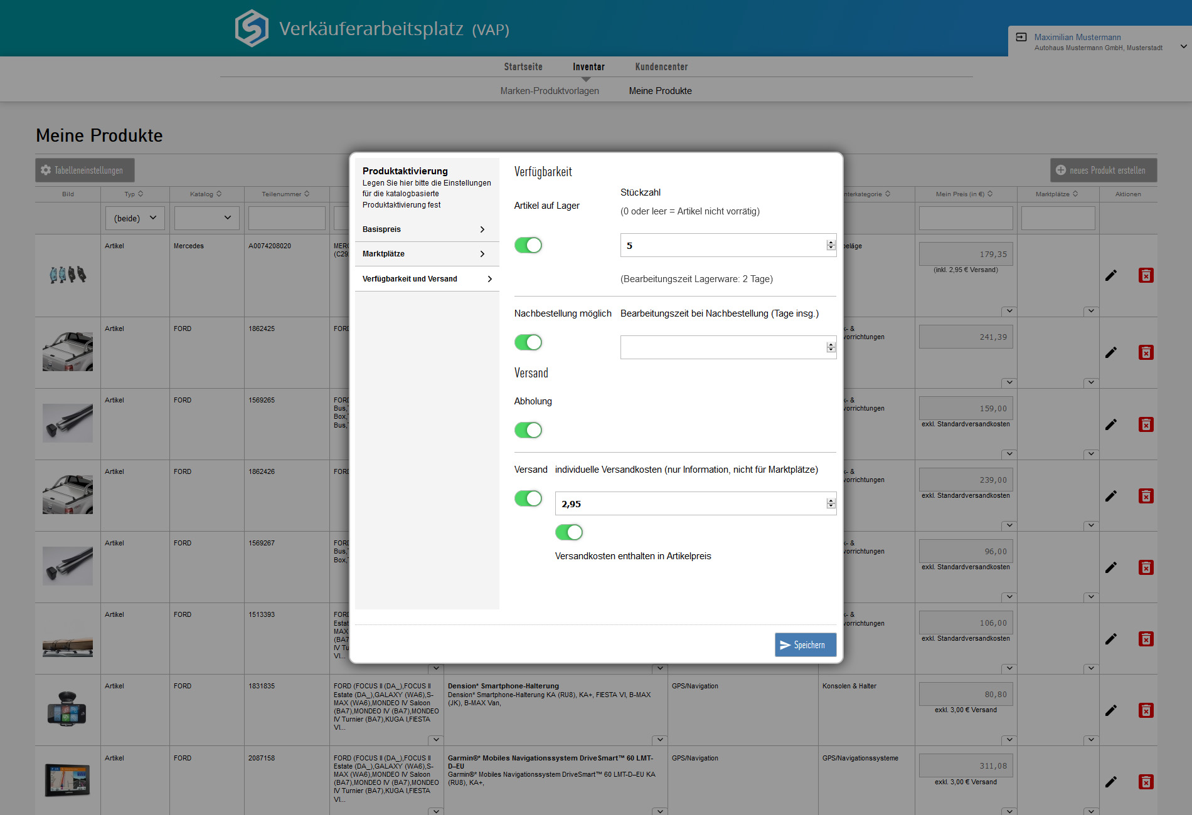Delete the Mercedes A0074208020 product row
Image resolution: width=1192 pixels, height=815 pixels.
1146,275
